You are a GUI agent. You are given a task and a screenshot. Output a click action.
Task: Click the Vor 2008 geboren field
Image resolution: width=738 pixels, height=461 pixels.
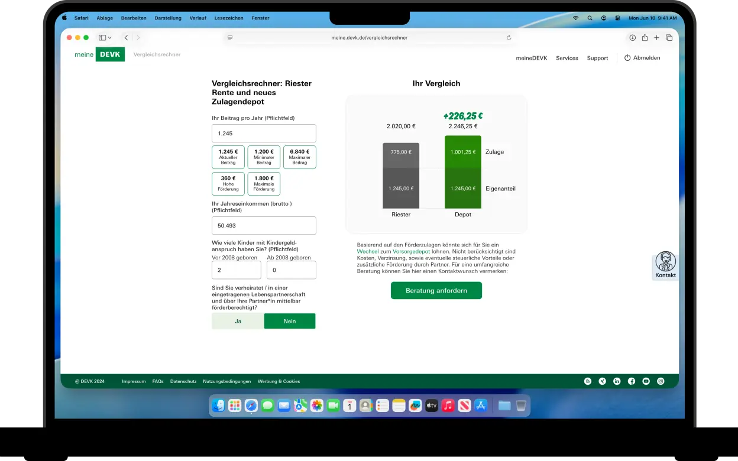click(x=237, y=270)
